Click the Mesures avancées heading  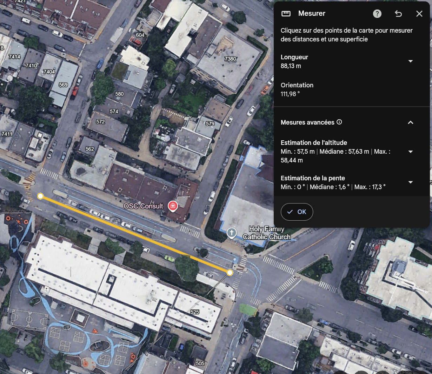coord(307,122)
